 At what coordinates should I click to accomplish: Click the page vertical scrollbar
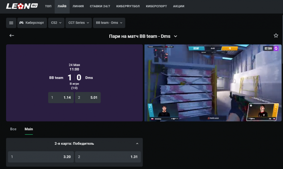click(x=282, y=40)
